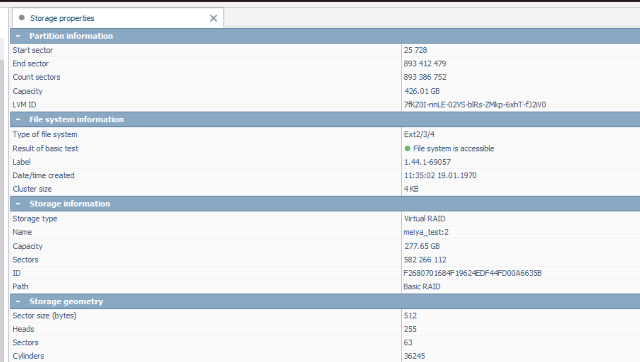Click the gray dot icon on Storage properties tab
640x362 pixels.
pos(22,18)
